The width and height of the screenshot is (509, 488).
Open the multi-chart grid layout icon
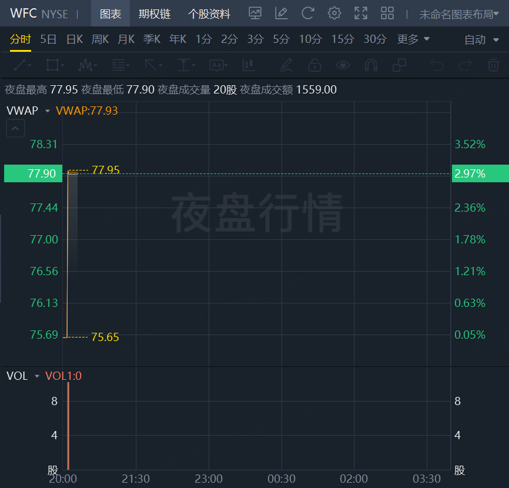tap(387, 14)
